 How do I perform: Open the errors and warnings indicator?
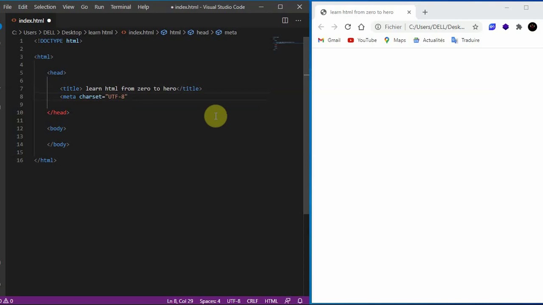point(7,301)
